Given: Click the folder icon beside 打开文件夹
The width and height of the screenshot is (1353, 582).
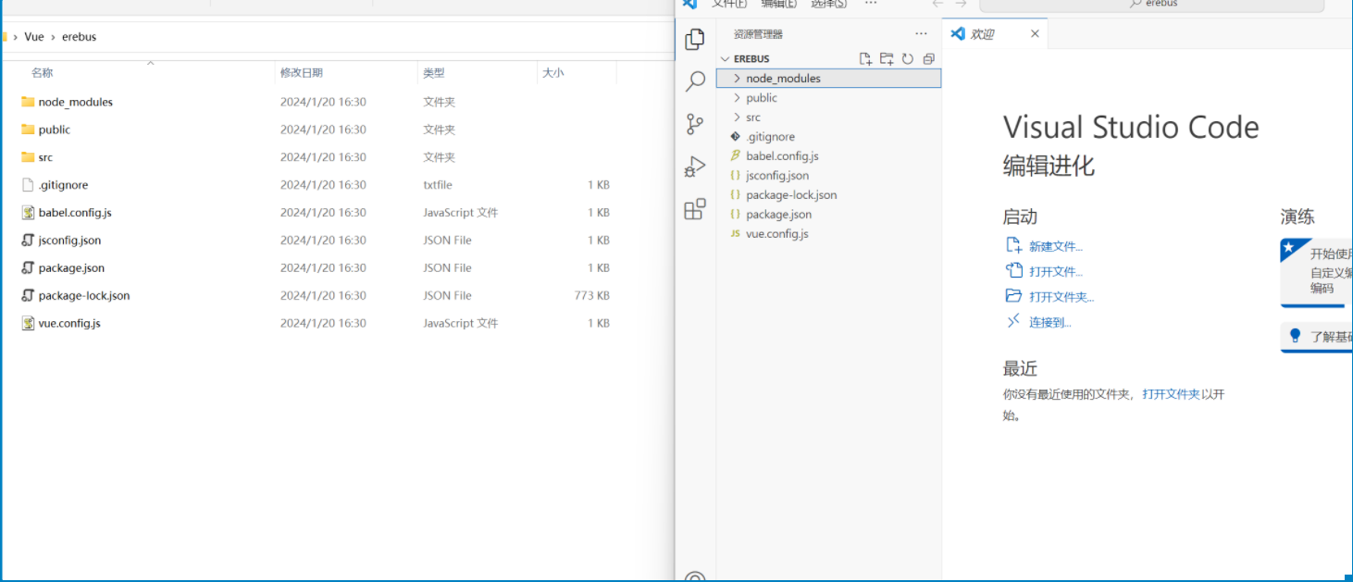Looking at the screenshot, I should 1013,296.
